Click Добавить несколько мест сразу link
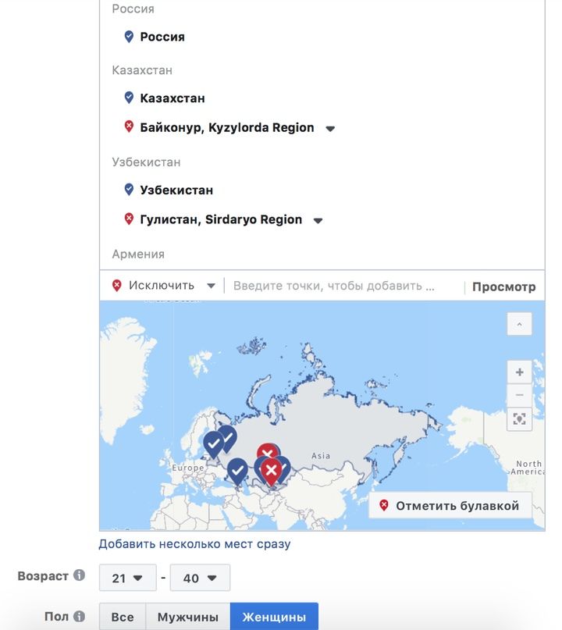The image size is (562, 630). click(x=195, y=544)
